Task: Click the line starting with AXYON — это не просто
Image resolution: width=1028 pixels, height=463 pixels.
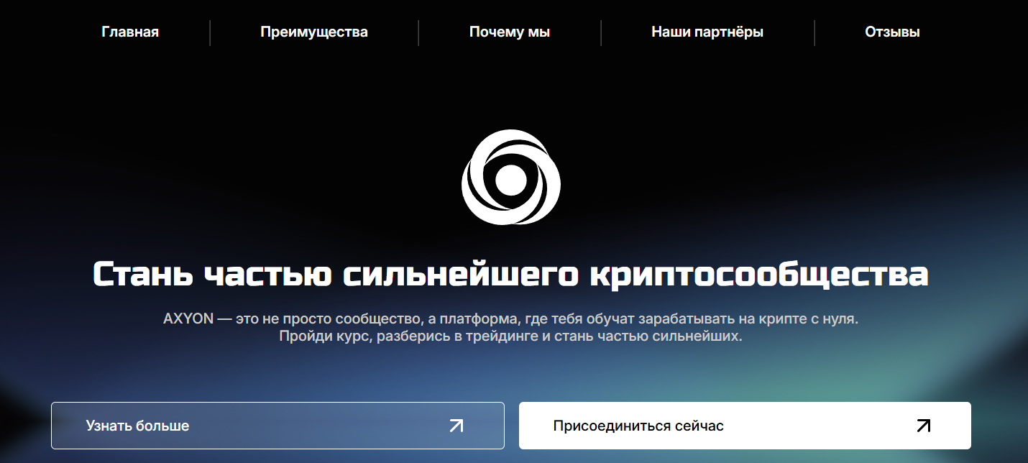Action: pyautogui.click(x=511, y=318)
